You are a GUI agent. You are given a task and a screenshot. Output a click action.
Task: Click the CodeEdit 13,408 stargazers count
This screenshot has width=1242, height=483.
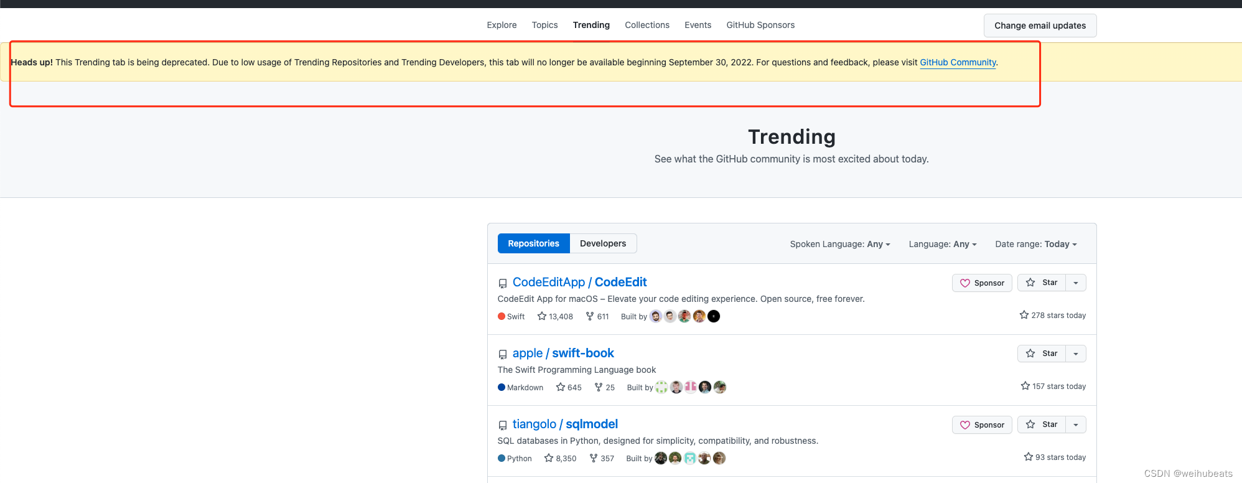(555, 316)
